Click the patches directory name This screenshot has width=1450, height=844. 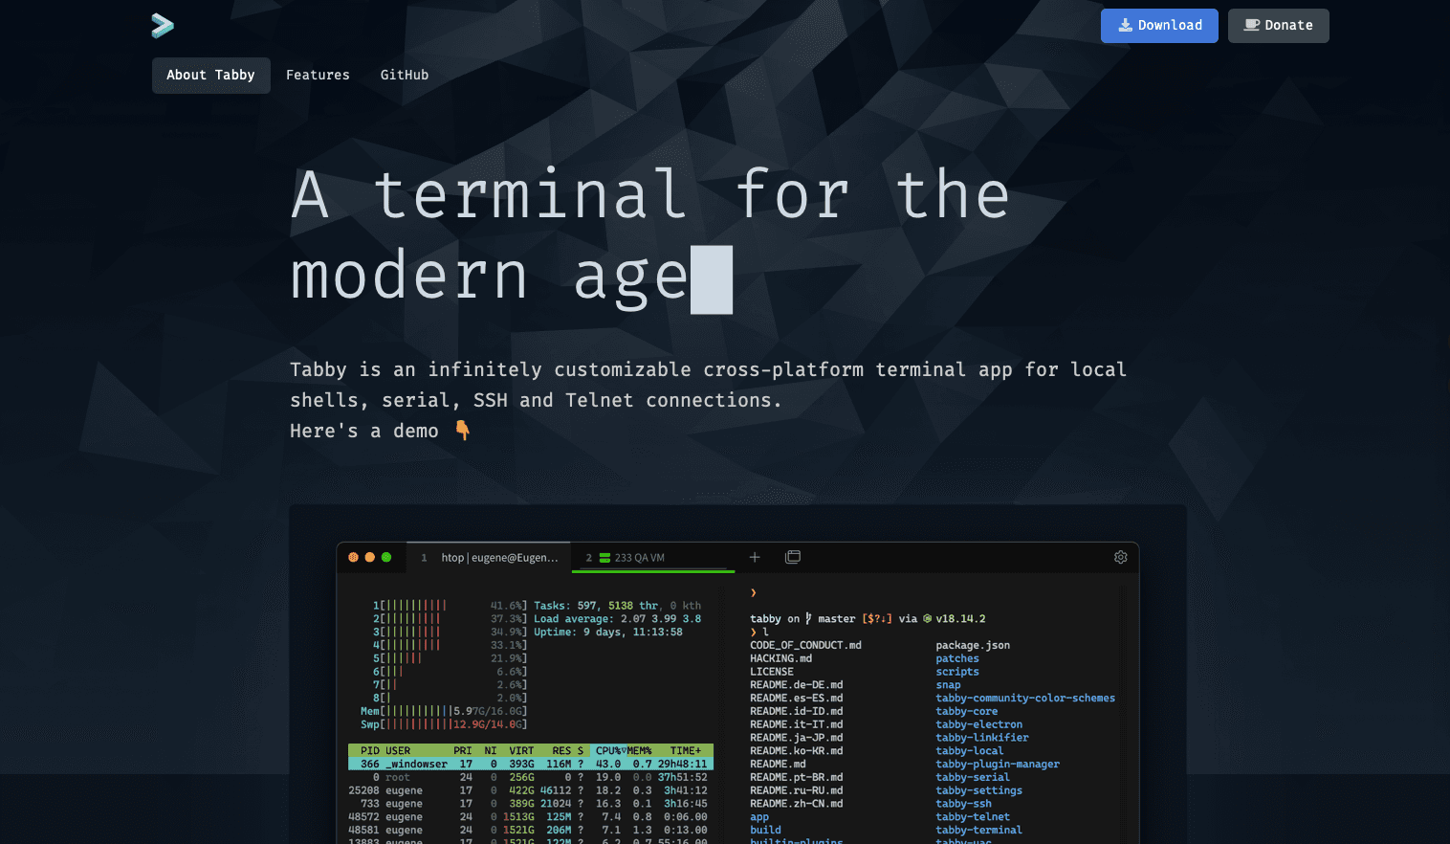click(957, 659)
